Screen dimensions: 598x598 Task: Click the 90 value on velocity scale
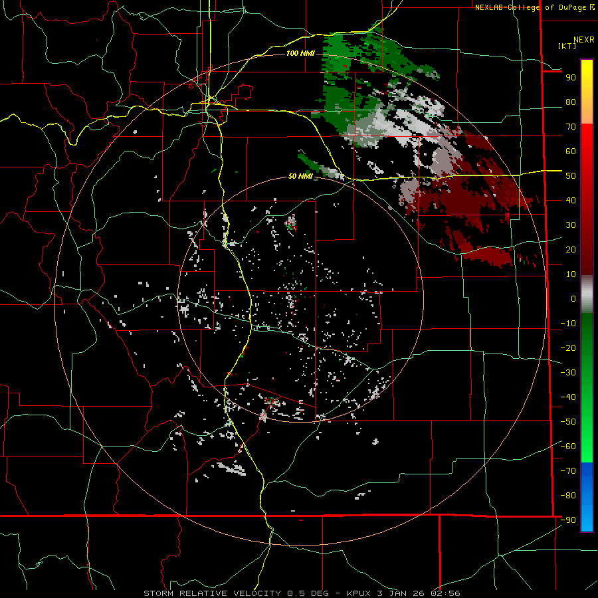pyautogui.click(x=571, y=78)
